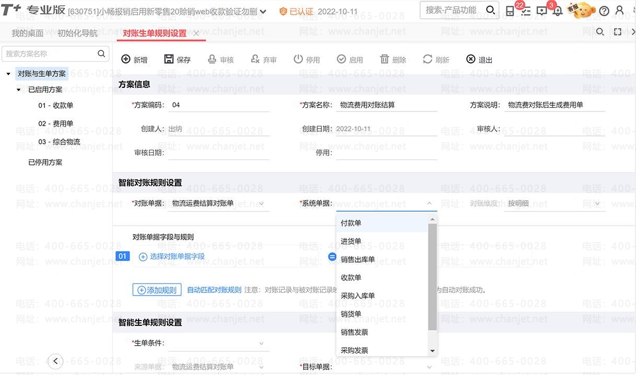Click the dropdown list scrollbar down arrow

coord(432,351)
